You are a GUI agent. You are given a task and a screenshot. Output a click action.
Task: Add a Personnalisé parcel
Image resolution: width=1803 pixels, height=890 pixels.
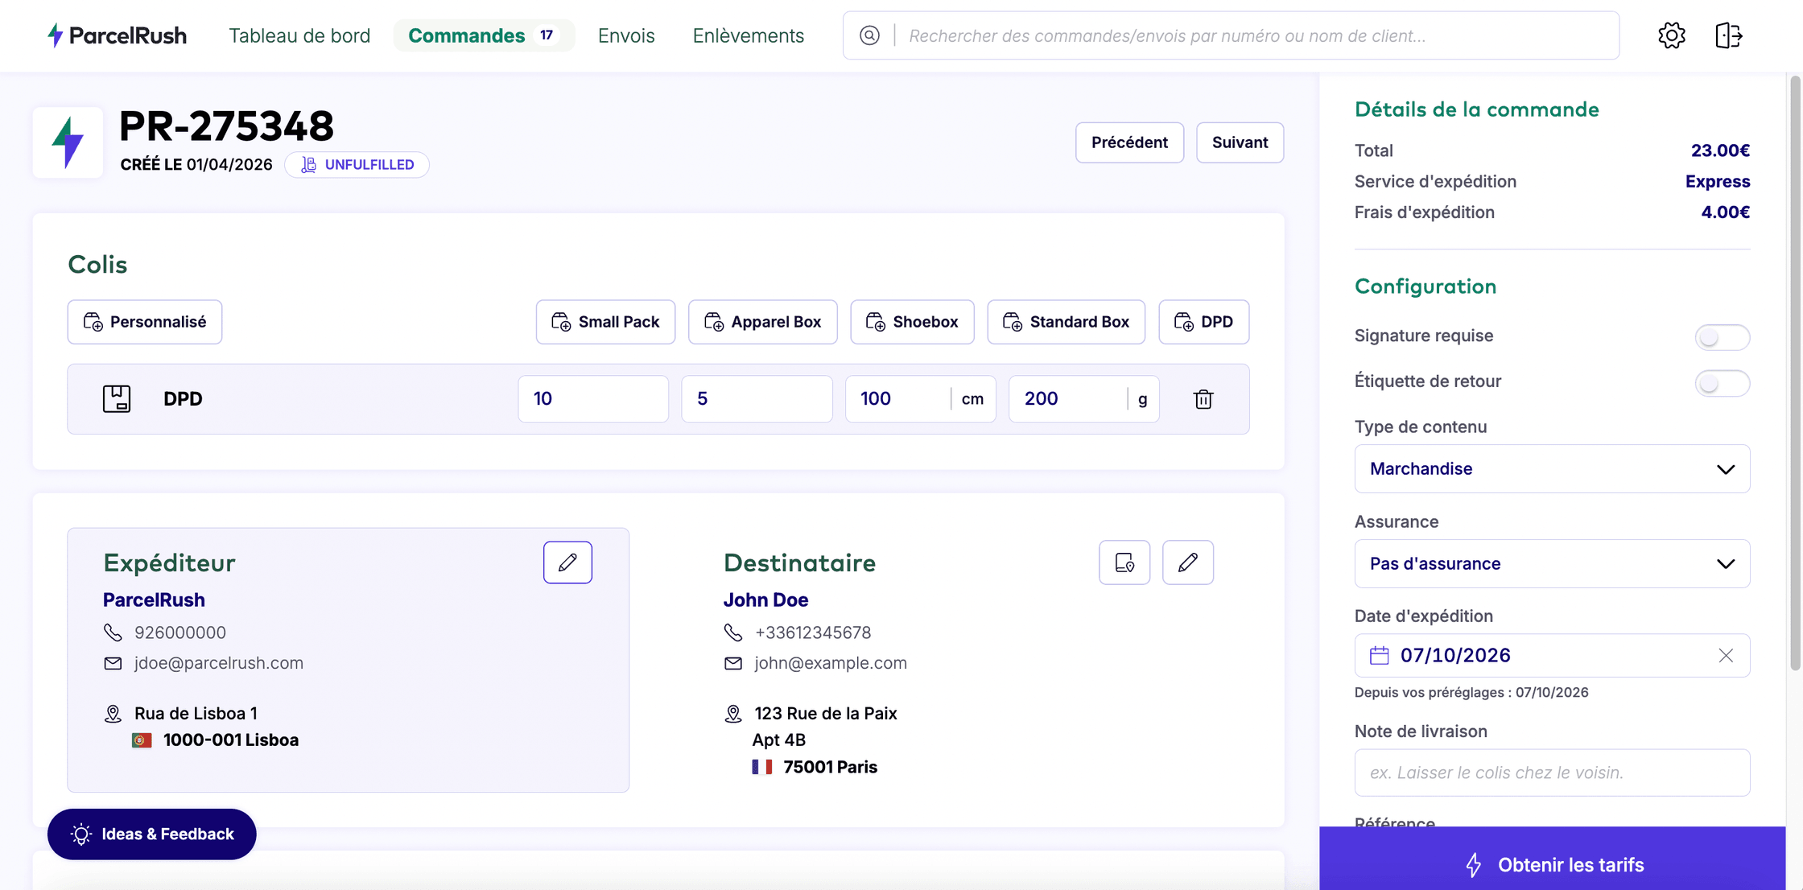145,322
